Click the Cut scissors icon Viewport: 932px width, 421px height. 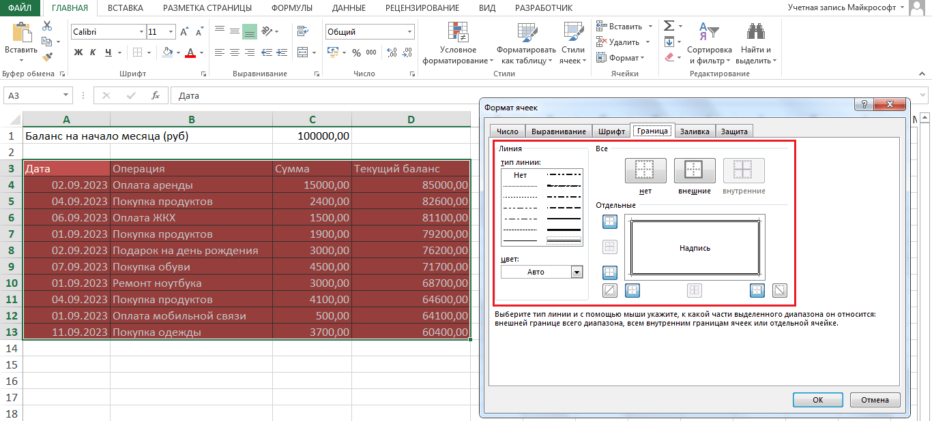coord(47,26)
